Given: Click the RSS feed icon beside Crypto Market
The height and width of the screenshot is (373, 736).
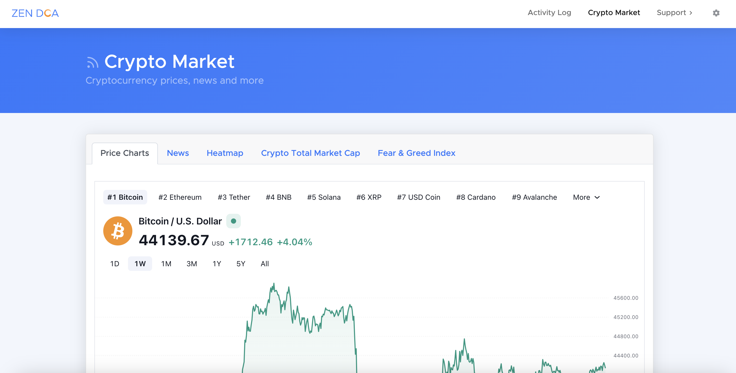Looking at the screenshot, I should tap(92, 62).
